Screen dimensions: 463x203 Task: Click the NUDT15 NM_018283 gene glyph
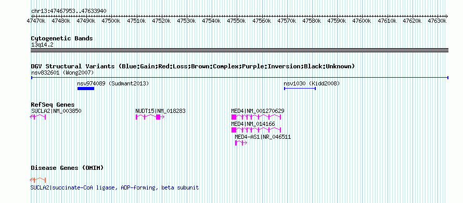pos(150,117)
